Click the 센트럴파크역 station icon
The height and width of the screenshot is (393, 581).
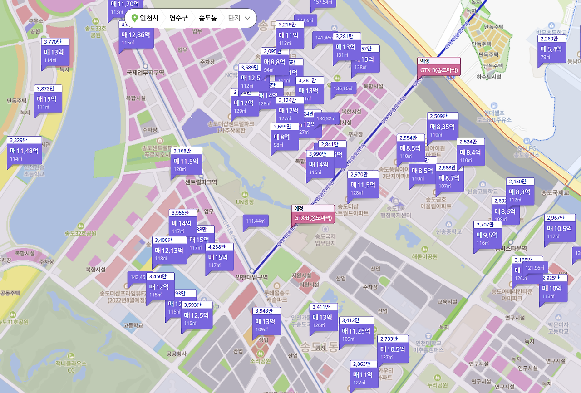(201, 176)
